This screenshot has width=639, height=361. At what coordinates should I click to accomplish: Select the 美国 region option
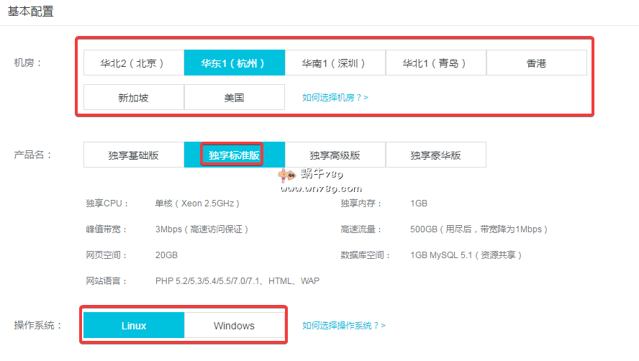235,97
